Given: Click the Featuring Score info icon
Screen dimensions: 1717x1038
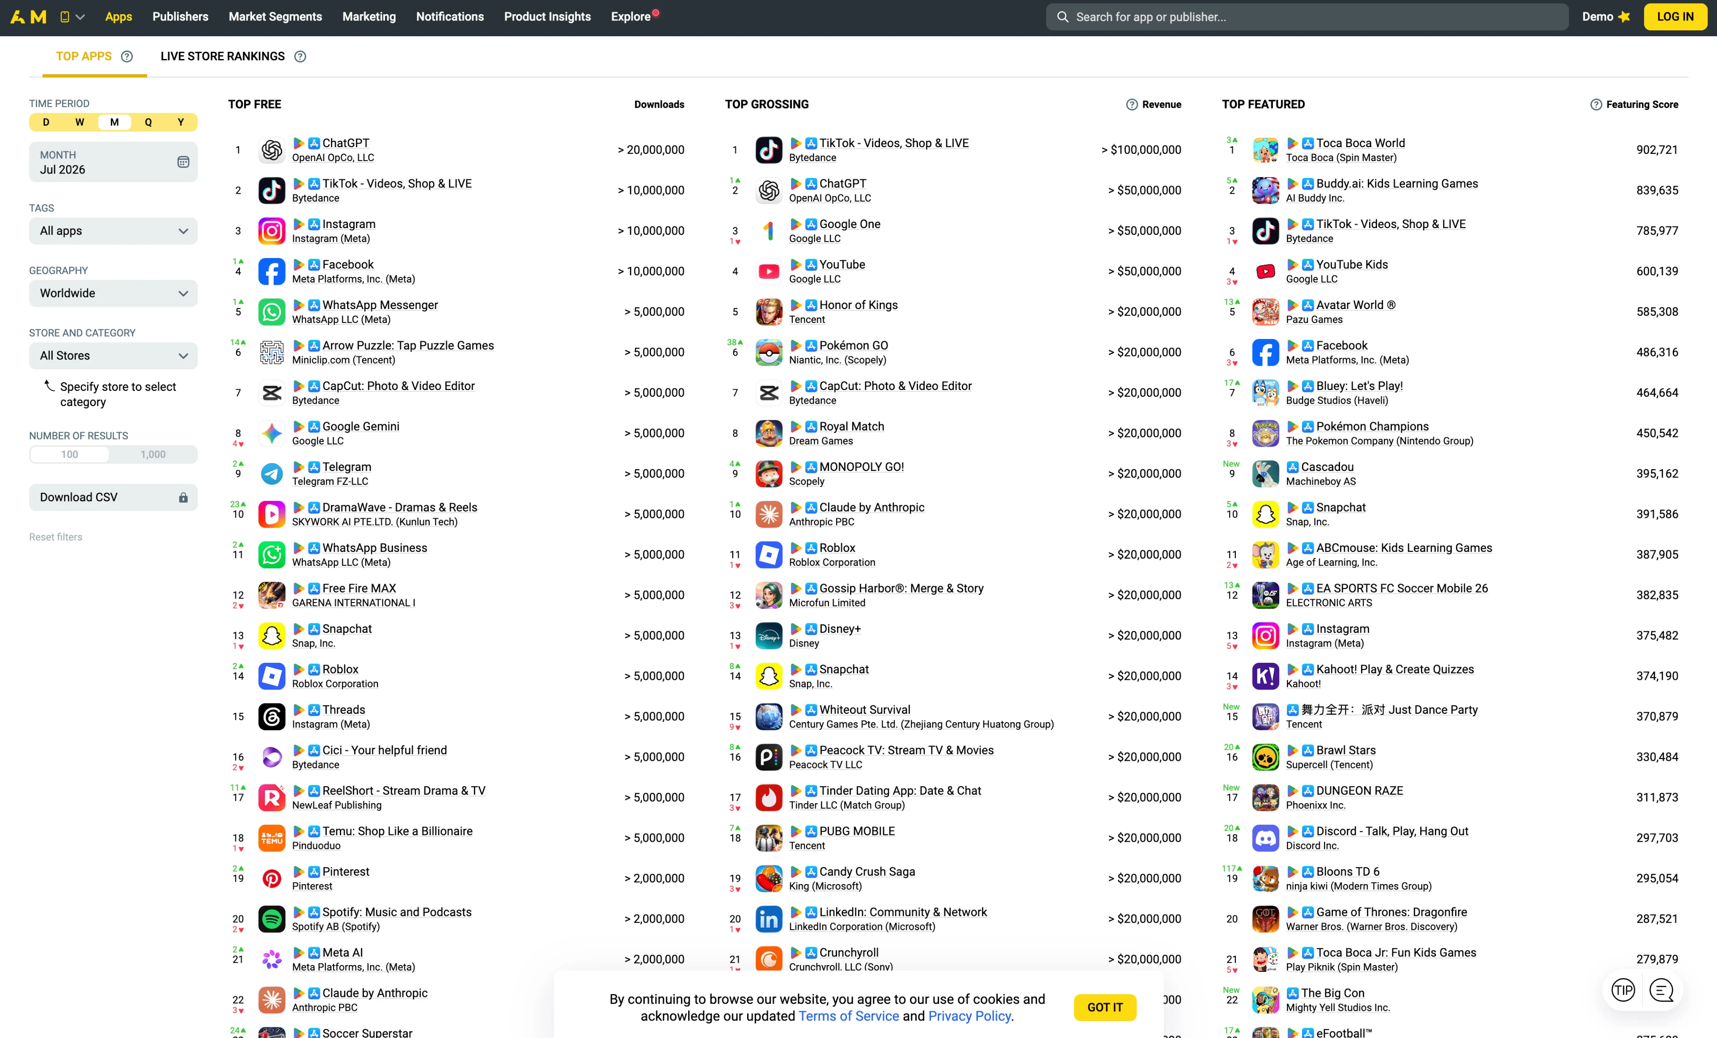Looking at the screenshot, I should point(1596,105).
